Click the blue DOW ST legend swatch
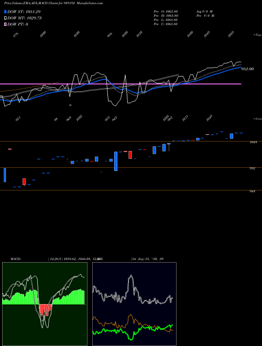The image size is (262, 346). [6, 12]
